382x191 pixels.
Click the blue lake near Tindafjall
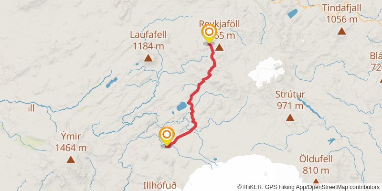point(293,13)
